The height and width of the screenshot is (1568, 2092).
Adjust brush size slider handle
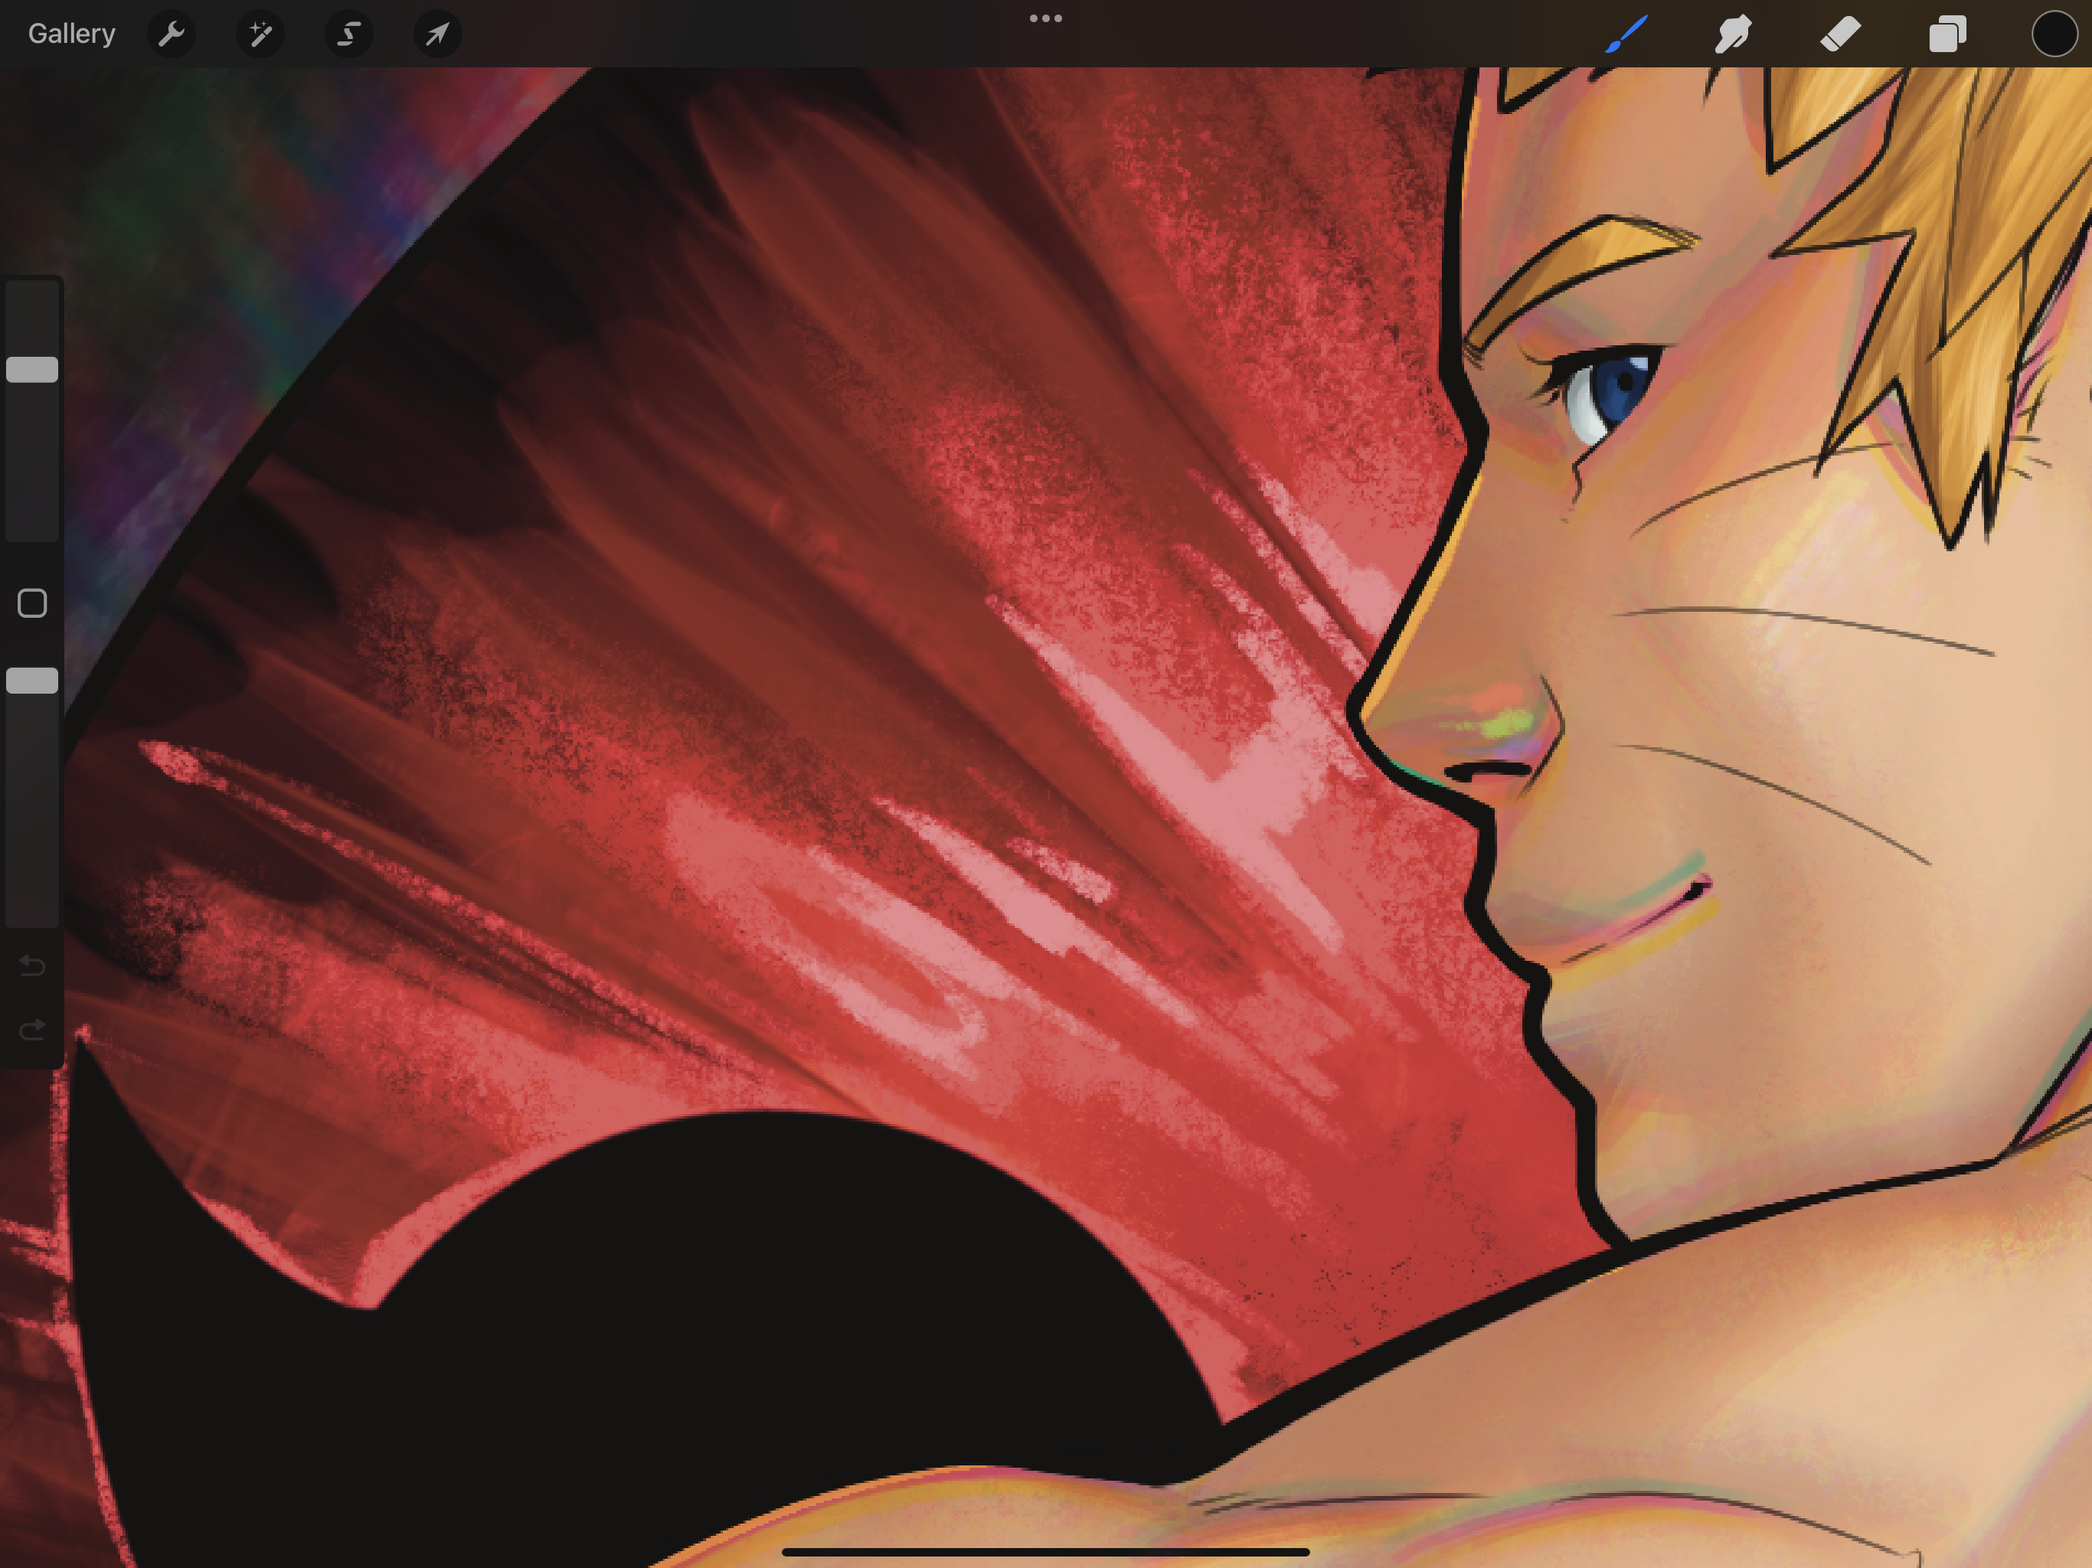[x=32, y=370]
